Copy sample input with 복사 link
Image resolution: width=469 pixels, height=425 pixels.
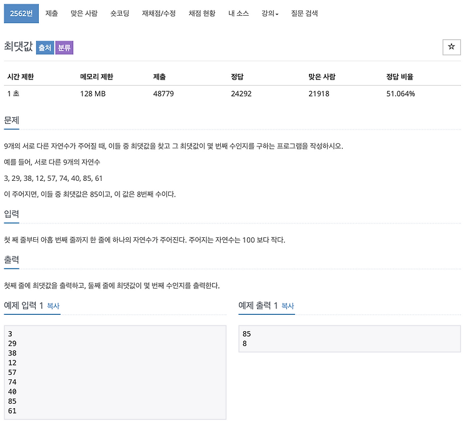tap(53, 306)
